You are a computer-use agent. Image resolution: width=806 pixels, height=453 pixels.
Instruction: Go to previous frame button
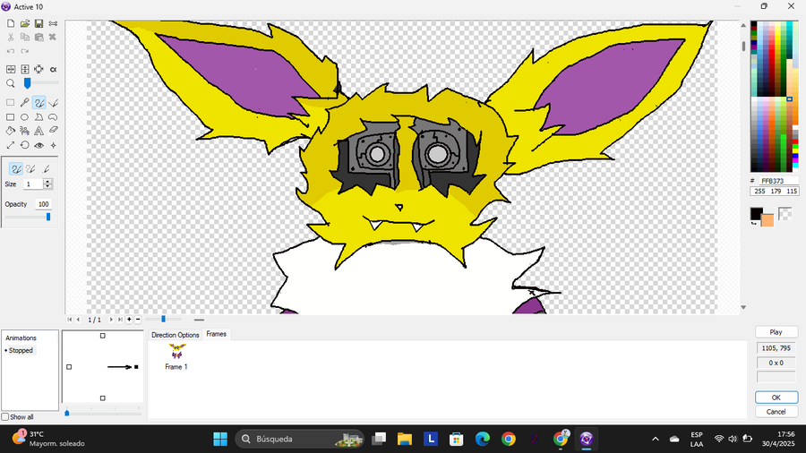(78, 320)
